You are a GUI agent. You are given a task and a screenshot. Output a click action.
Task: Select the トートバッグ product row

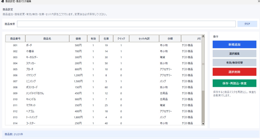pos(103,117)
